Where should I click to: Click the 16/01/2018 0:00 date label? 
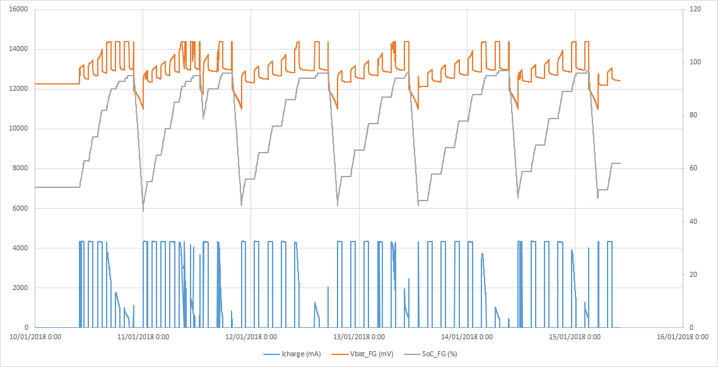point(682,337)
